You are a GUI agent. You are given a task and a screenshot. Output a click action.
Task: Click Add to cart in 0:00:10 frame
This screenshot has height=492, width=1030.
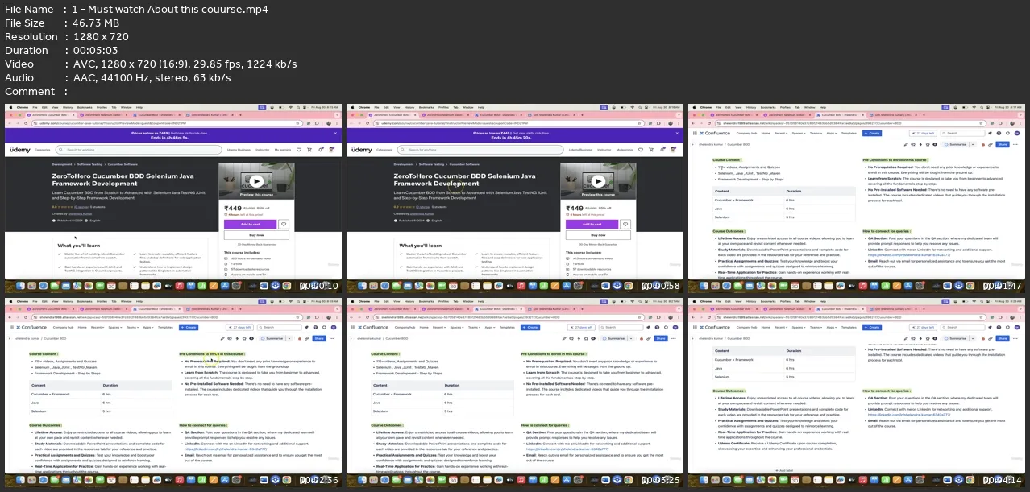[x=250, y=225]
